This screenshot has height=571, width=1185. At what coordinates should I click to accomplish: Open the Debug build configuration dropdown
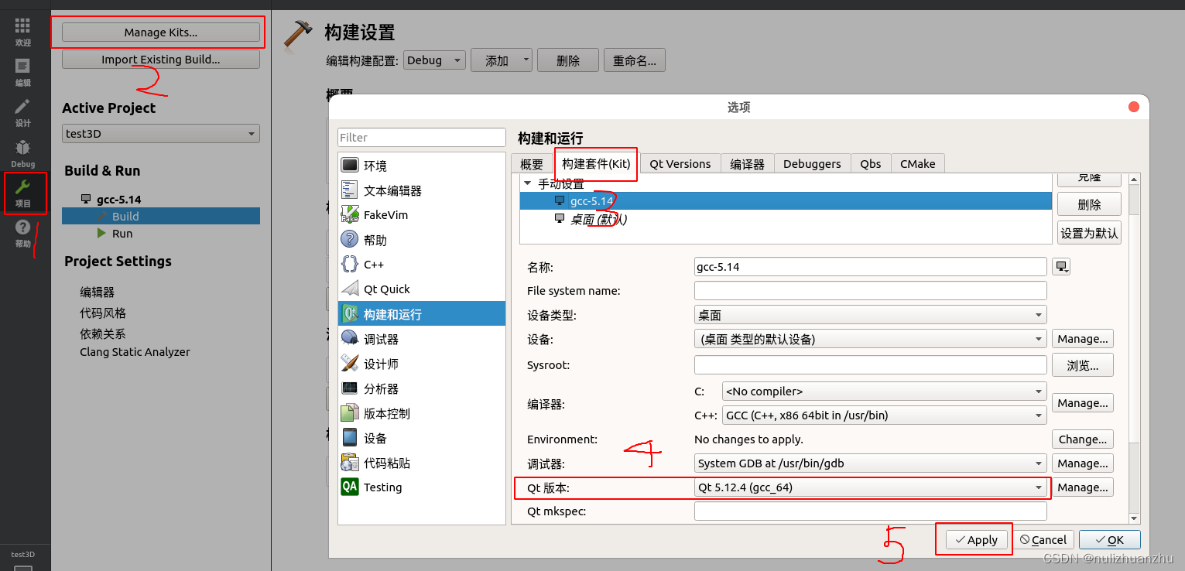[x=433, y=60]
